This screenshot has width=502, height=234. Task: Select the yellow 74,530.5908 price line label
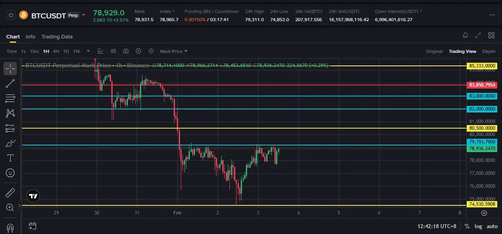pyautogui.click(x=482, y=204)
